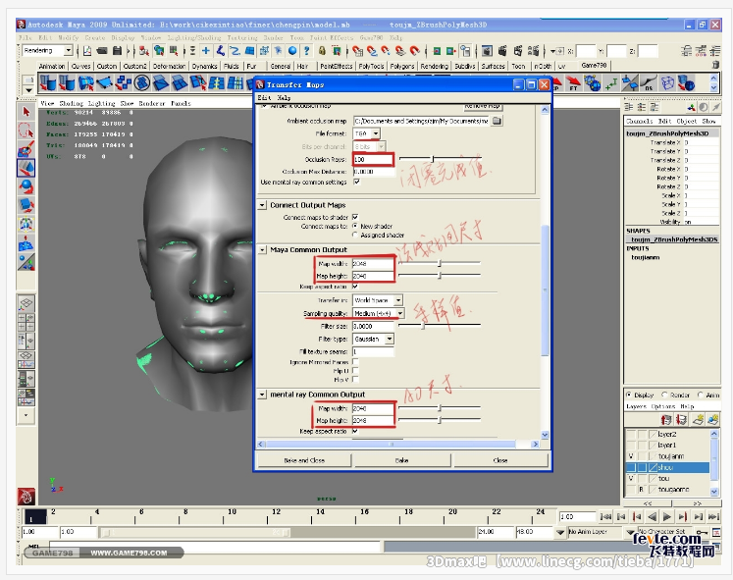Select the shou layer row
733x580 pixels.
click(x=667, y=467)
